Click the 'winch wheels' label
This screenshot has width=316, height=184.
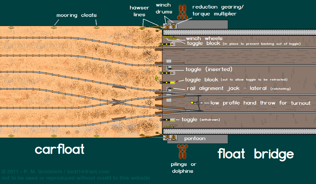[x=204, y=38]
